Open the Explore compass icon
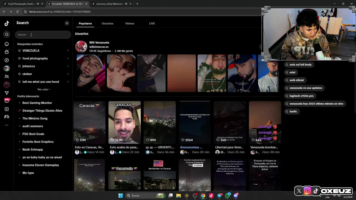The height and width of the screenshot is (200, 356). [7, 60]
